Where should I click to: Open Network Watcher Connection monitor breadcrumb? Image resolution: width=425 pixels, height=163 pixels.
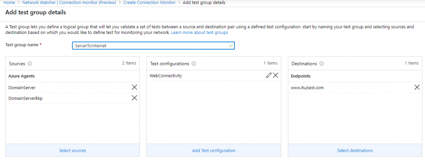(69, 3)
